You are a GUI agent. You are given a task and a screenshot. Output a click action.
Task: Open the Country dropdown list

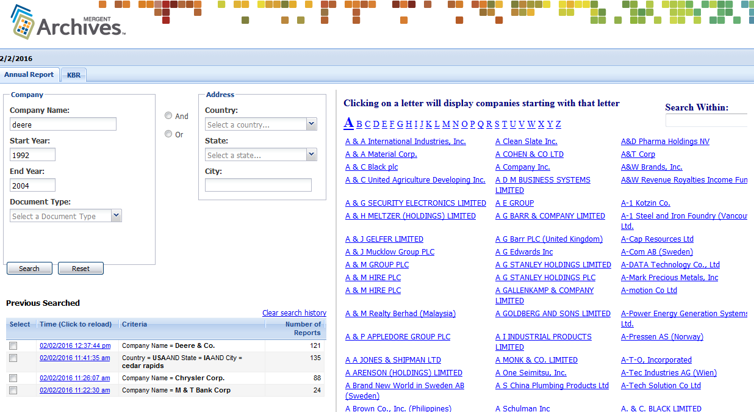coord(311,125)
